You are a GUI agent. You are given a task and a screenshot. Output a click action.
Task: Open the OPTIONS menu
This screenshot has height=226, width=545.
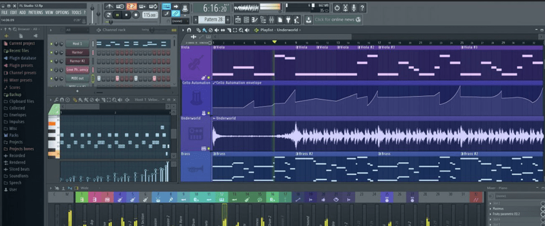coord(62,12)
